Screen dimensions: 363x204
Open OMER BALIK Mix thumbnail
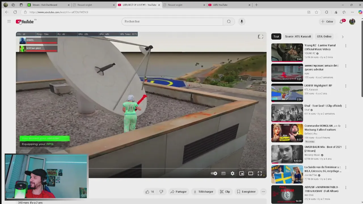287,154
